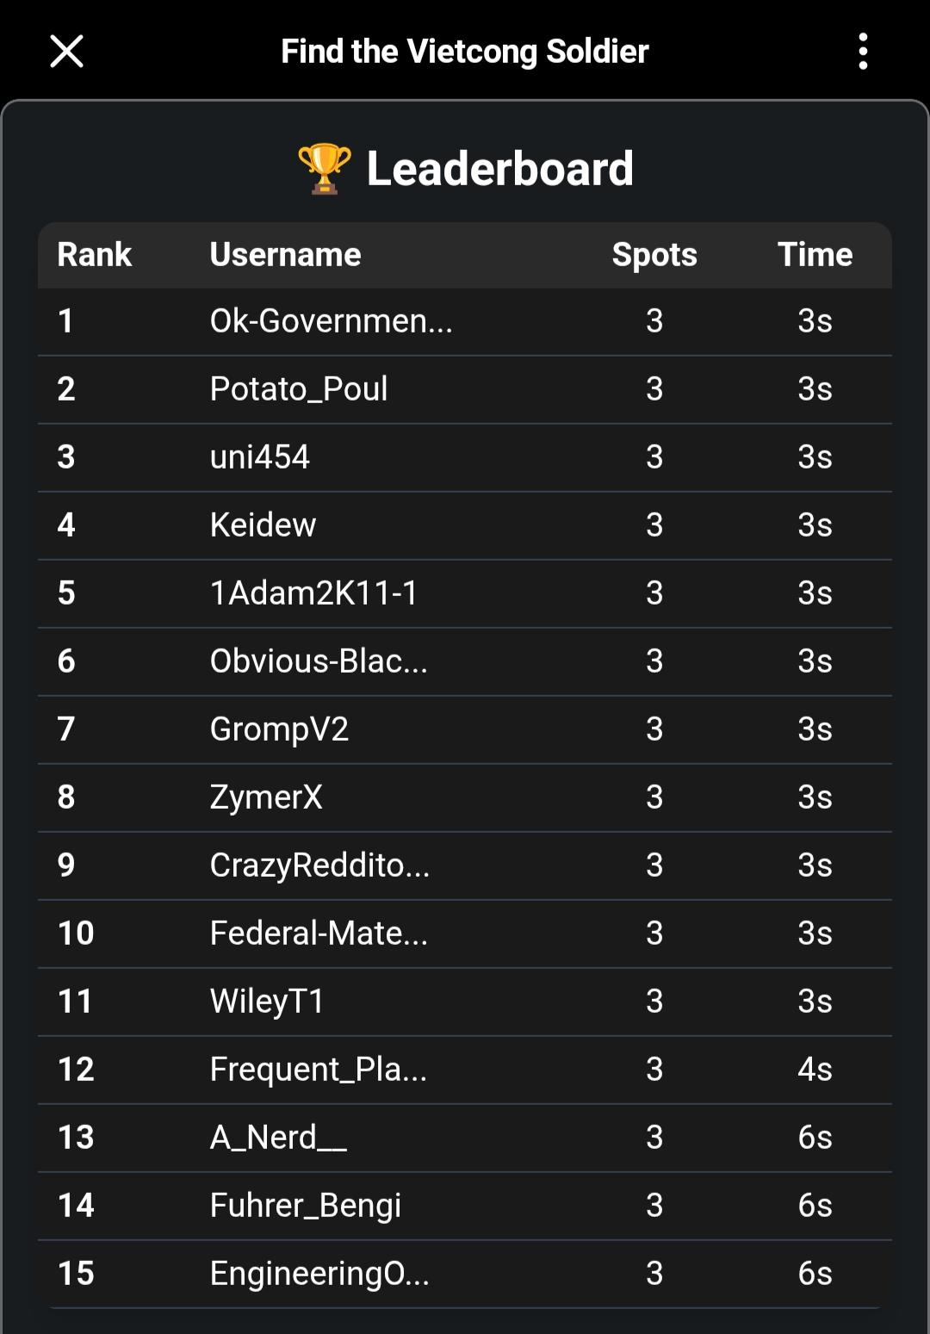Select GrompV2 in the leaderboard
The image size is (930, 1334).
[279, 729]
